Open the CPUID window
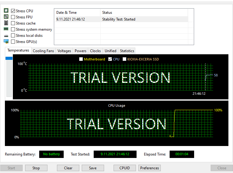 pos(125,168)
